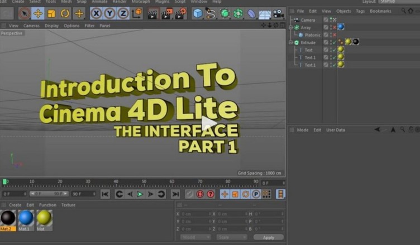Toggle Position keyframe recording in timeline bar
Image resolution: width=420 pixels, height=245 pixels.
(x=225, y=194)
